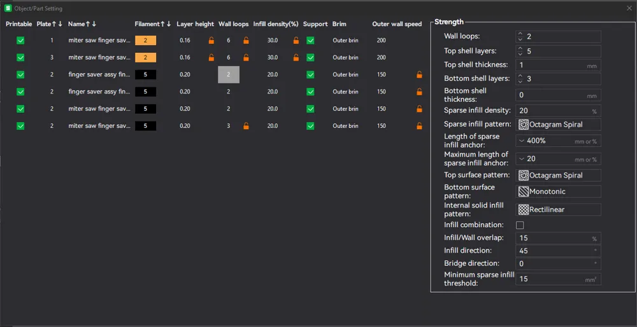Viewport: 637px width, 327px height.
Task: Click Outer brim cell in first row
Action: (345, 41)
